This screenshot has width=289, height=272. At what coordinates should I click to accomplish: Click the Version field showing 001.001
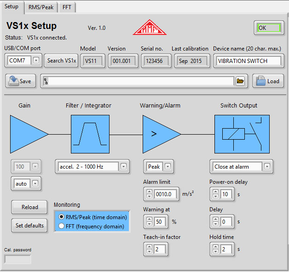[x=123, y=61]
